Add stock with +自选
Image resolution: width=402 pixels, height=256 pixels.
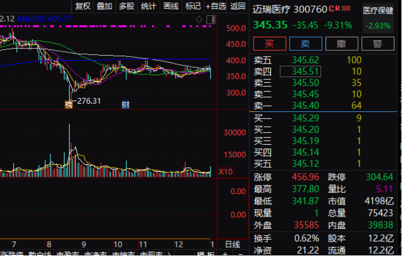click(x=216, y=6)
